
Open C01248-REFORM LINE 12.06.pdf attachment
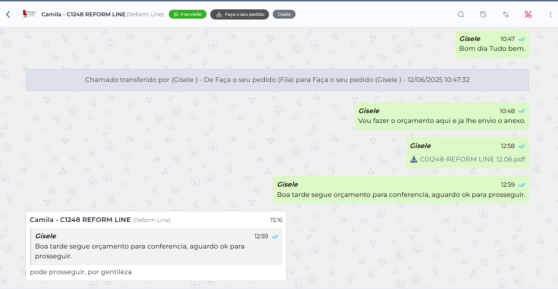click(472, 159)
